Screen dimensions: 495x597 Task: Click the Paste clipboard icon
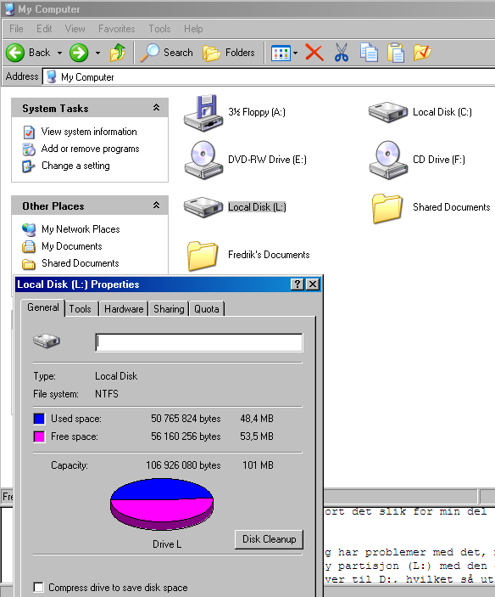coord(396,53)
